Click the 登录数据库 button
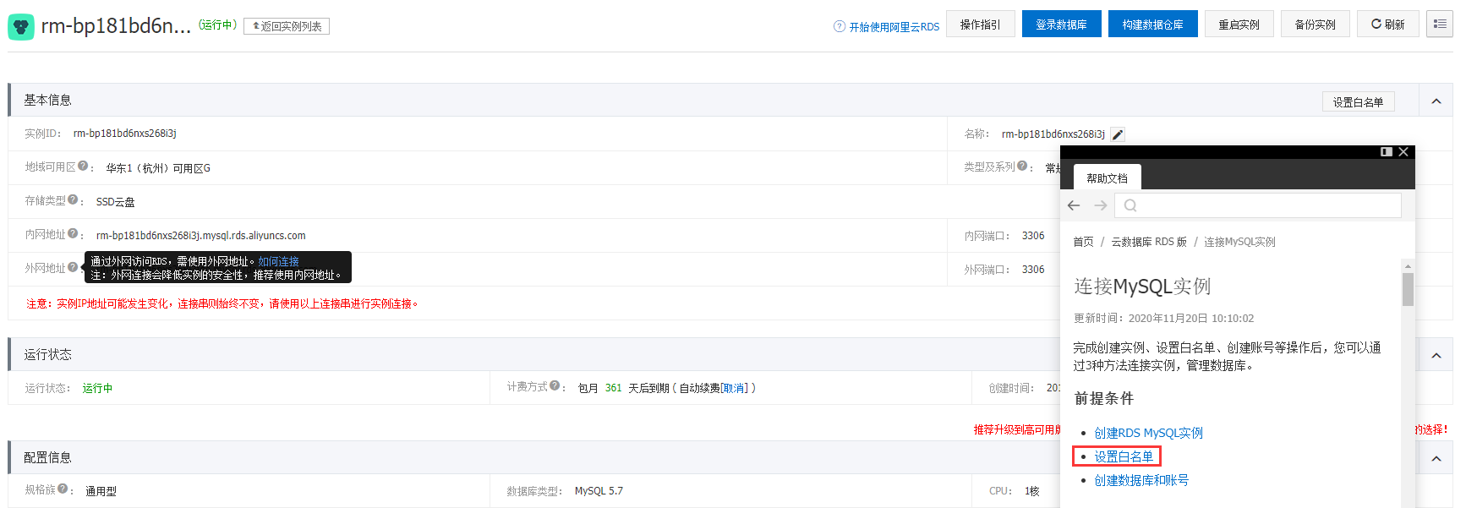This screenshot has height=508, width=1466. pyautogui.click(x=1061, y=25)
